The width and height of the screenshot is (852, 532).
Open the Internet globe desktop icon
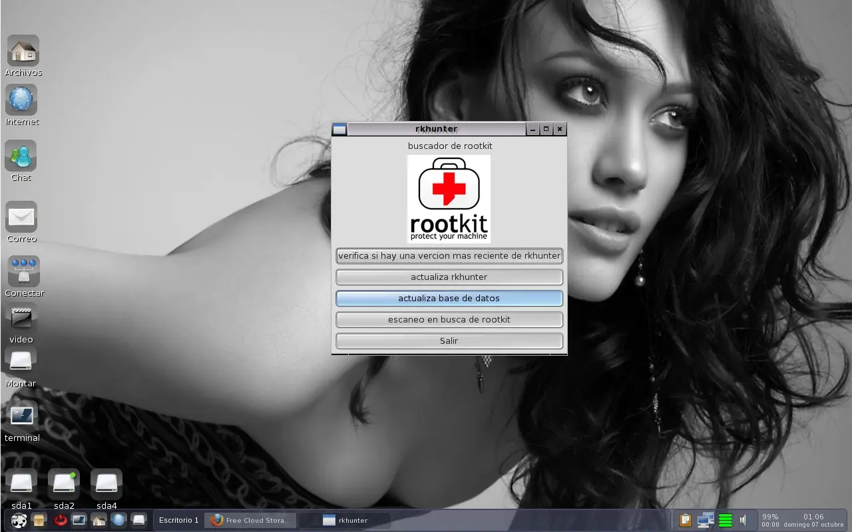pyautogui.click(x=21, y=100)
